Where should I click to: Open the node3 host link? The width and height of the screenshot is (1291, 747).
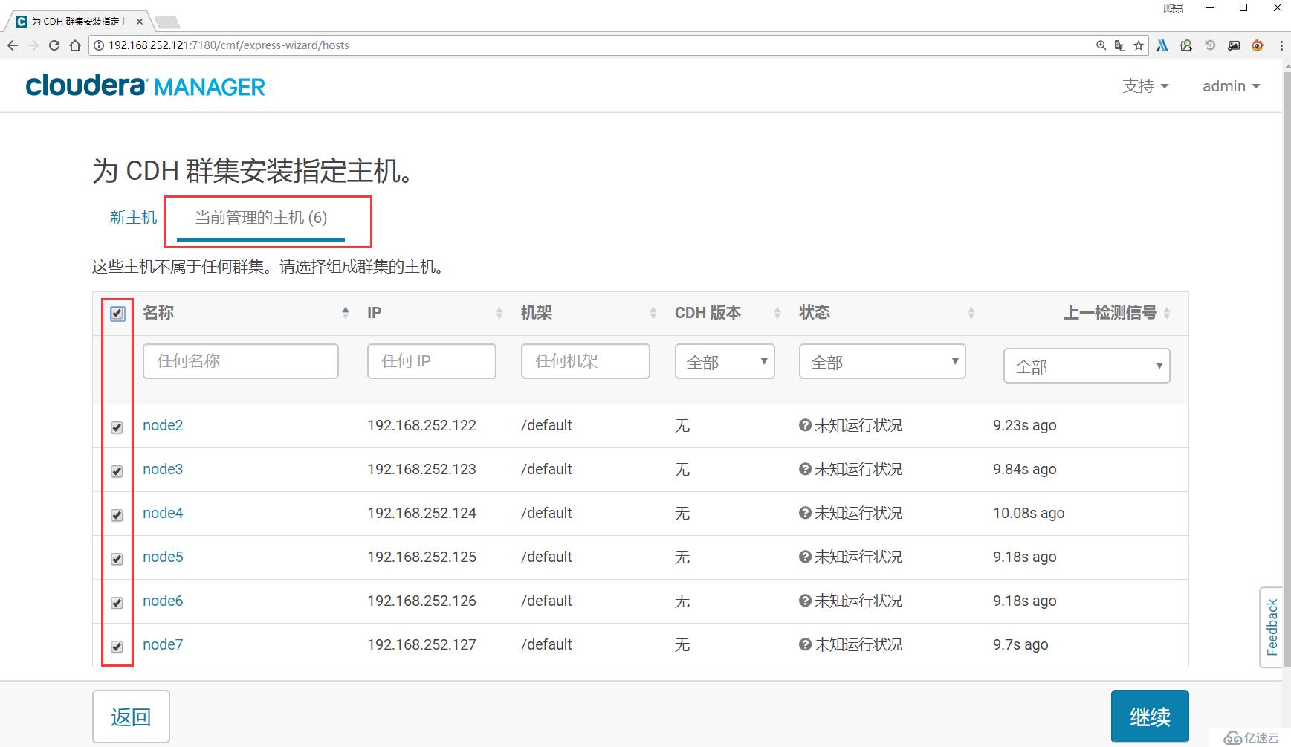(163, 469)
